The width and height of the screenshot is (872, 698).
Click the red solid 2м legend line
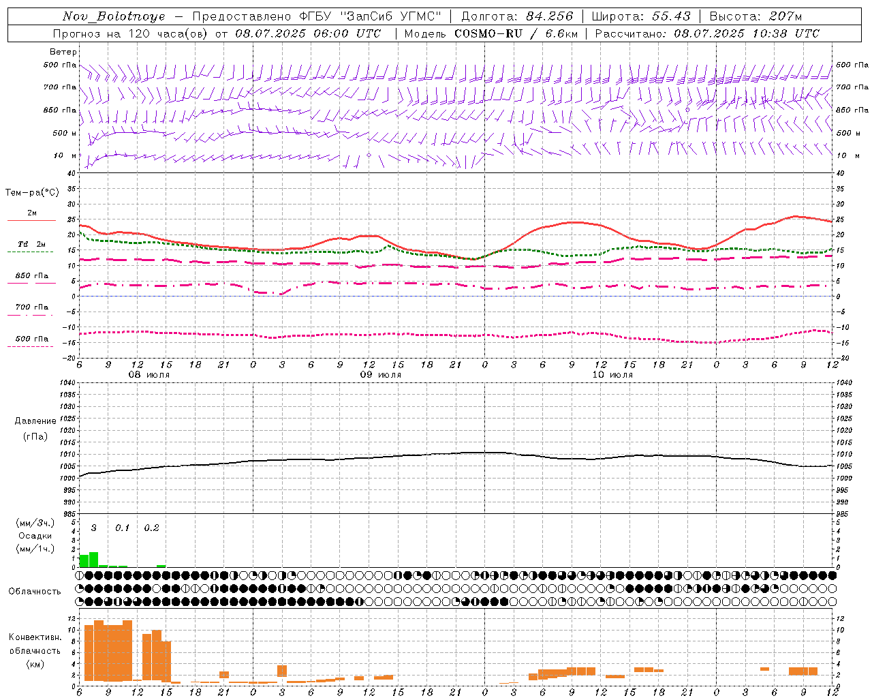[x=31, y=220]
